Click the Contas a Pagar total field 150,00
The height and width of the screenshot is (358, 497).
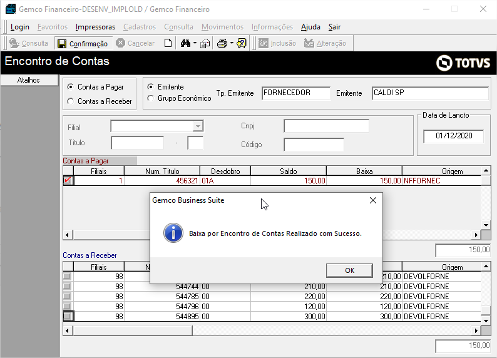[463, 250]
